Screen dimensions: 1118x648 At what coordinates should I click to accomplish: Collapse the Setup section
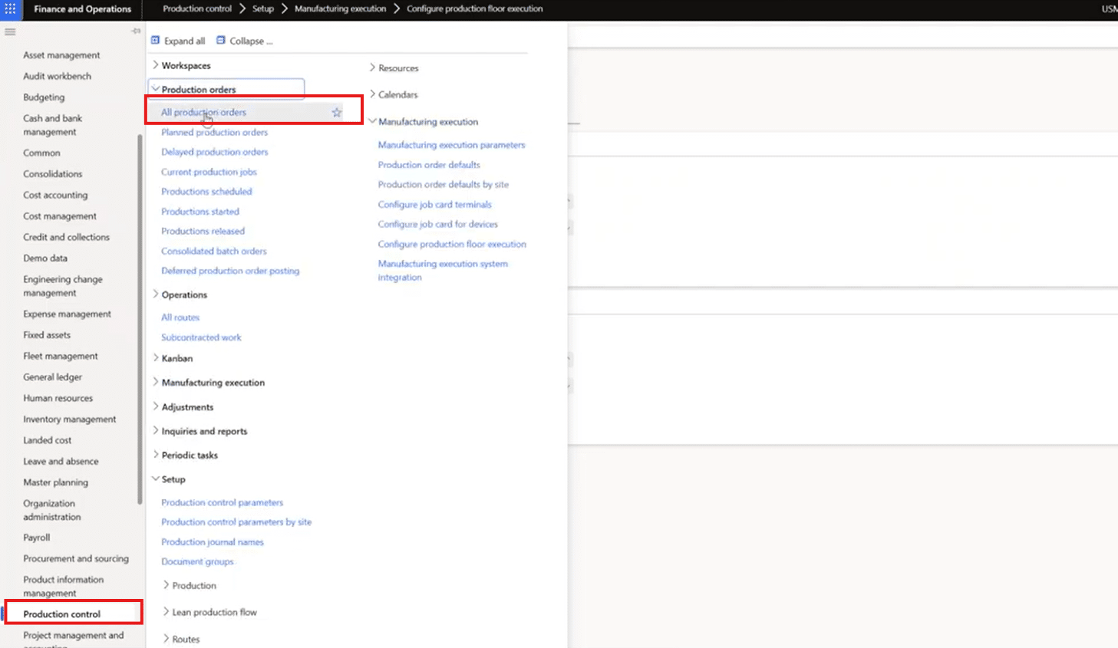click(x=156, y=479)
